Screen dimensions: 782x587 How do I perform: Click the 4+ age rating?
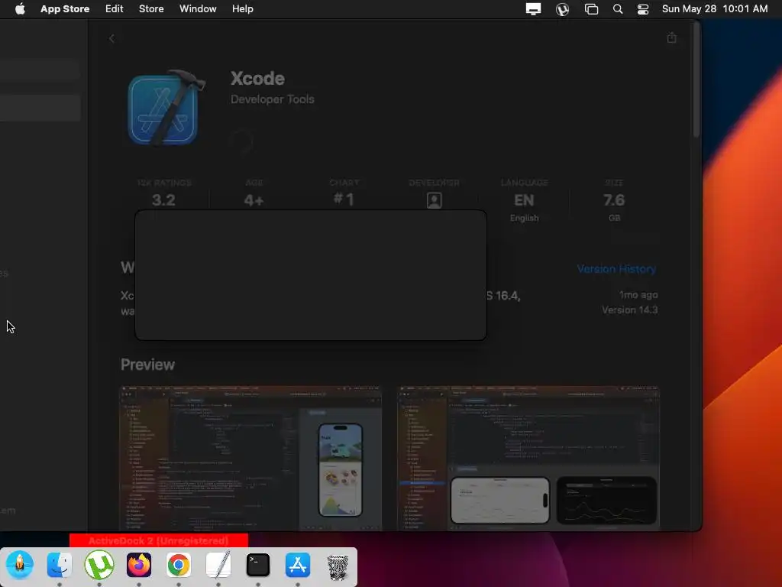click(254, 201)
